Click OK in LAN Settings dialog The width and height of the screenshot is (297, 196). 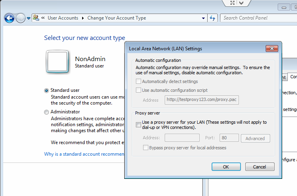[x=226, y=167]
